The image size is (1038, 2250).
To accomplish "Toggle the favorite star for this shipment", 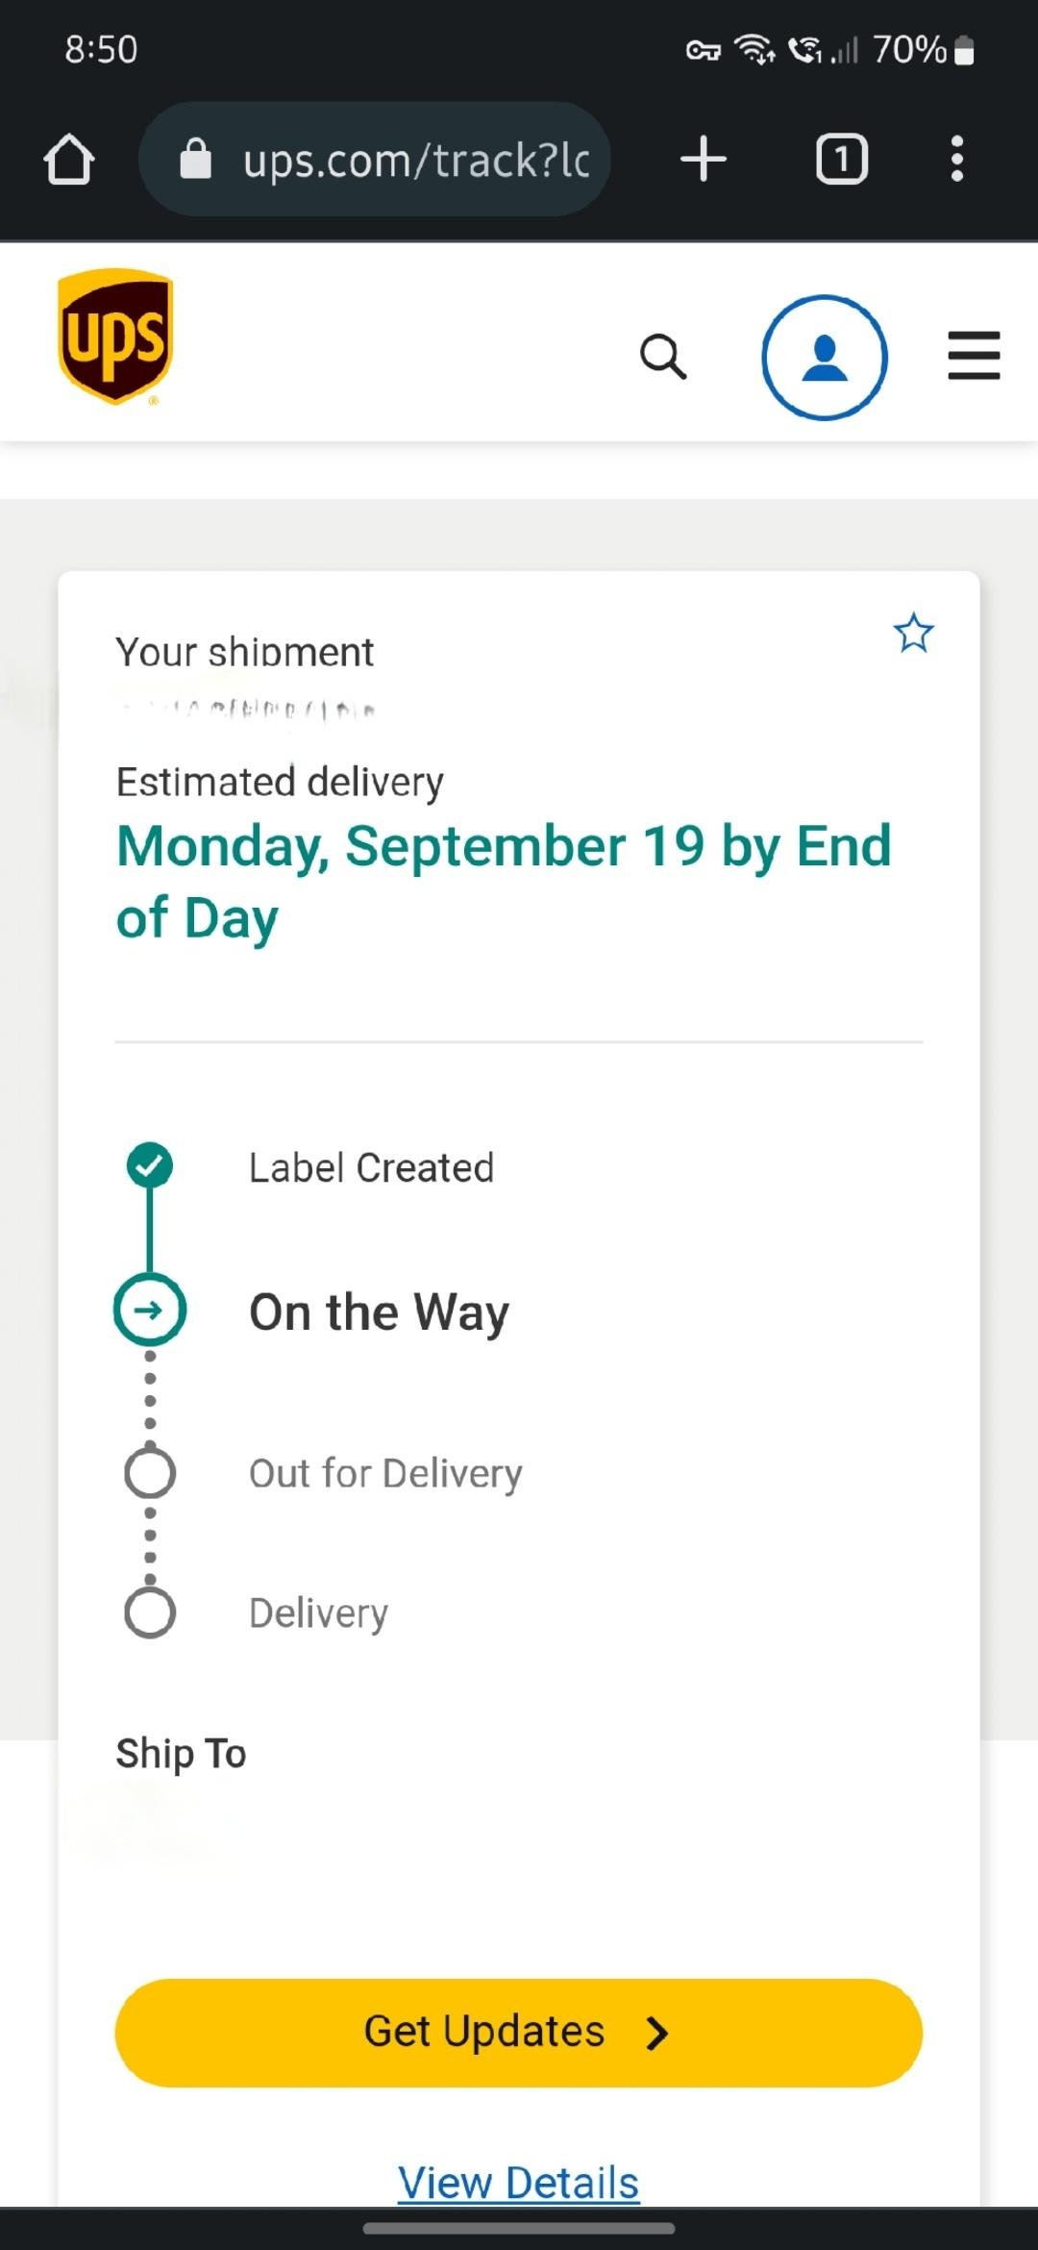I will point(913,633).
